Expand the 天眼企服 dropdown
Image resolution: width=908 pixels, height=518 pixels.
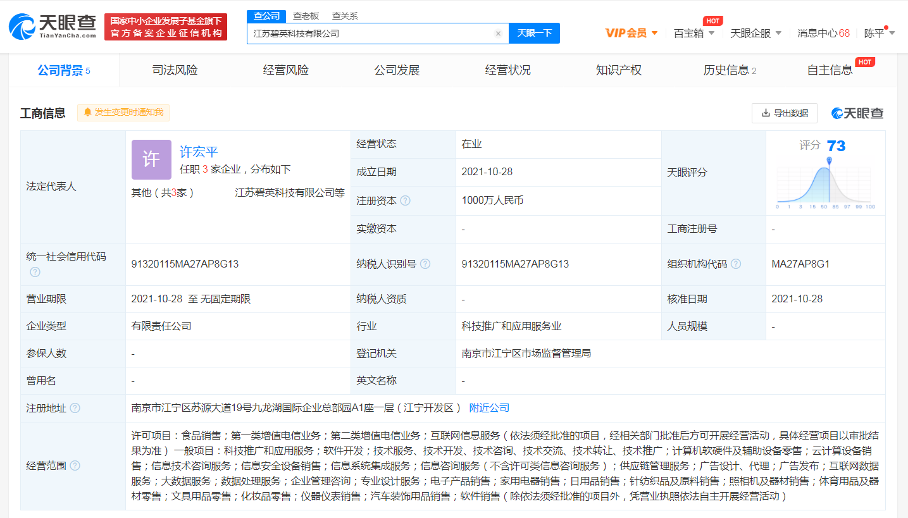[x=756, y=33]
